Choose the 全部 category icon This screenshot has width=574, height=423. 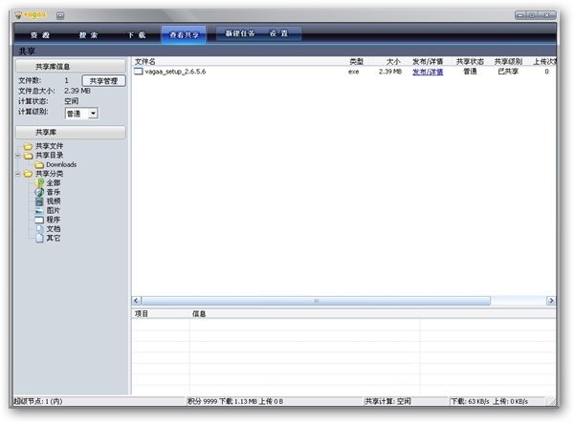(x=39, y=182)
